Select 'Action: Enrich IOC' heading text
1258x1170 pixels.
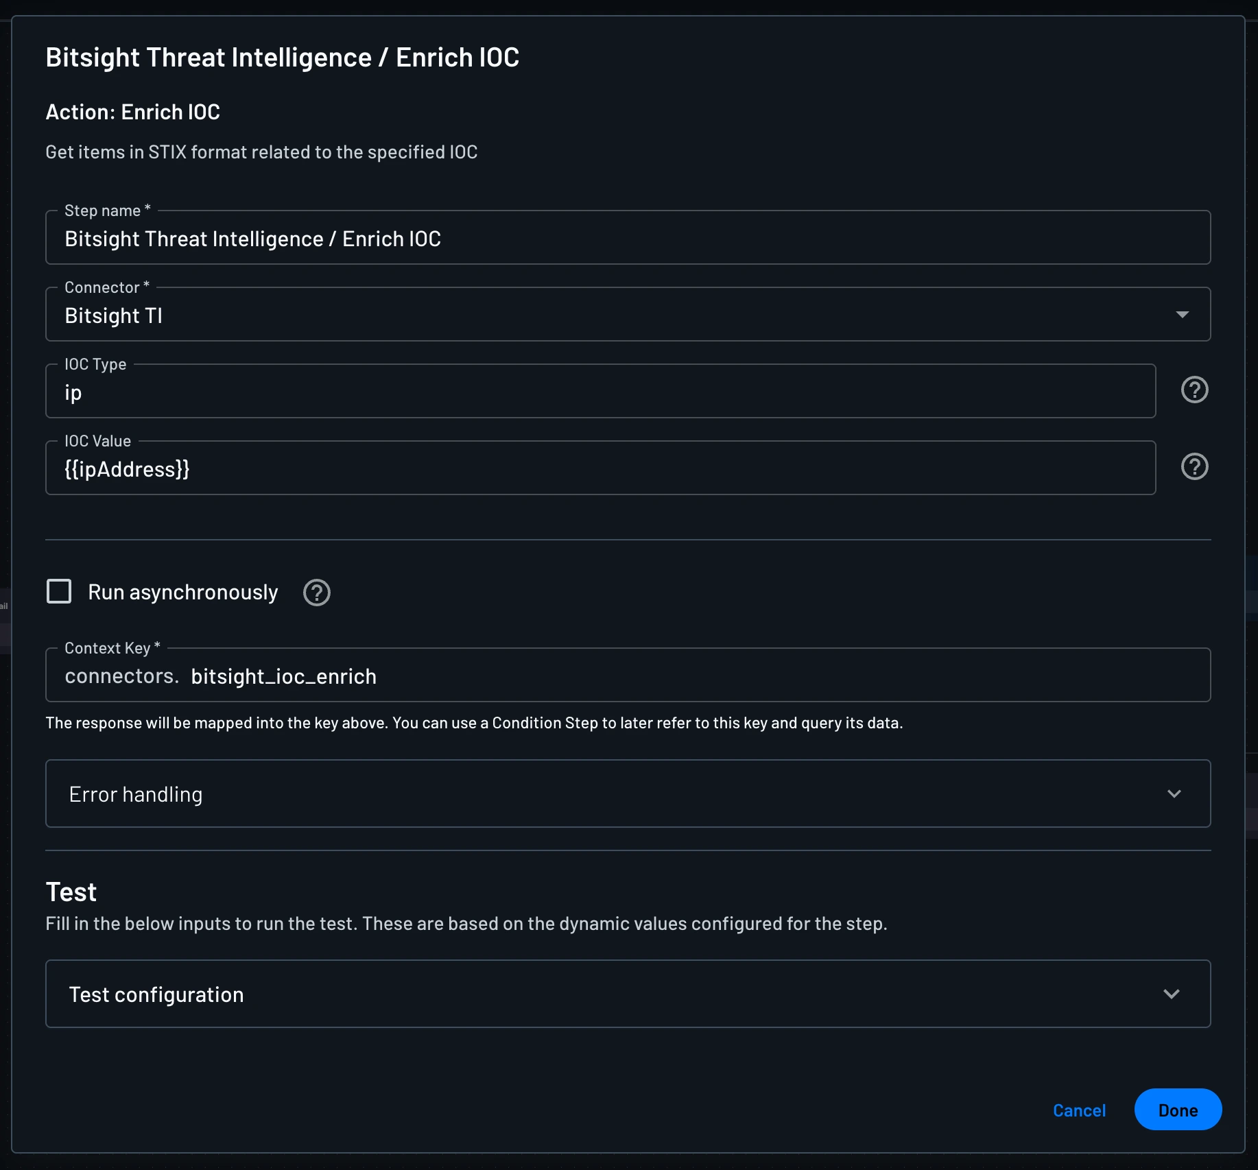(x=133, y=112)
